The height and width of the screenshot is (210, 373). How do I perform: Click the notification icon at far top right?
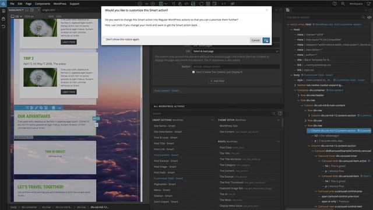(369, 3)
